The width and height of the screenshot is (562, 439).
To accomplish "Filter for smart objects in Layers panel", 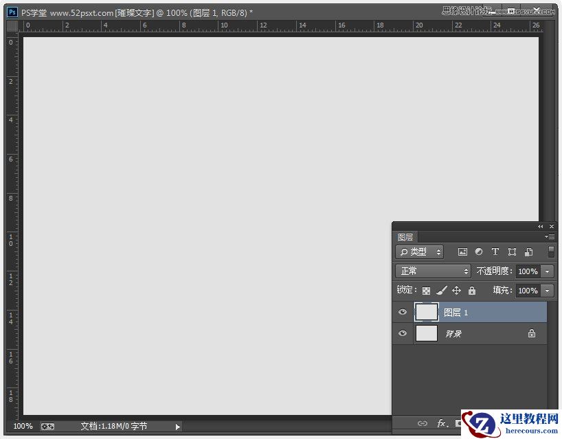I will coord(528,252).
